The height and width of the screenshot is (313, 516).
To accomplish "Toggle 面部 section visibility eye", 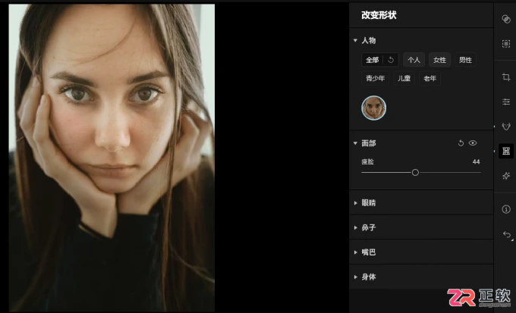I will pyautogui.click(x=473, y=143).
